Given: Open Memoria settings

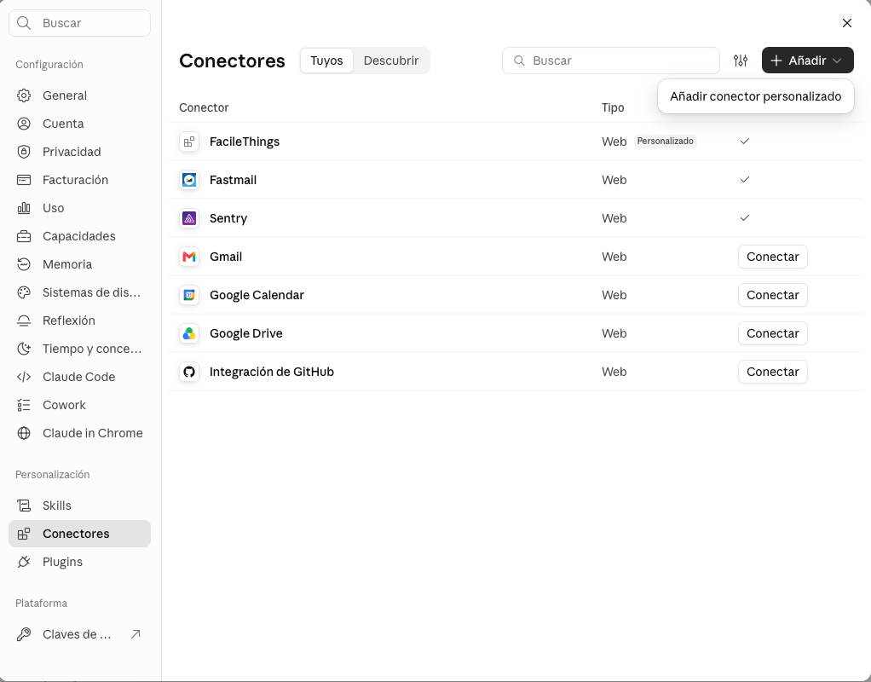Looking at the screenshot, I should point(79,264).
